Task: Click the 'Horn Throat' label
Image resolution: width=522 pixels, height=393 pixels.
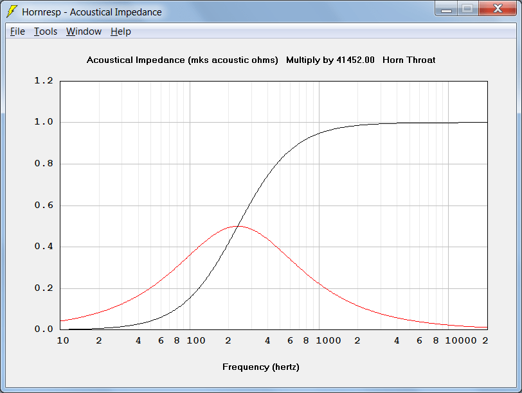Action: pyautogui.click(x=409, y=60)
